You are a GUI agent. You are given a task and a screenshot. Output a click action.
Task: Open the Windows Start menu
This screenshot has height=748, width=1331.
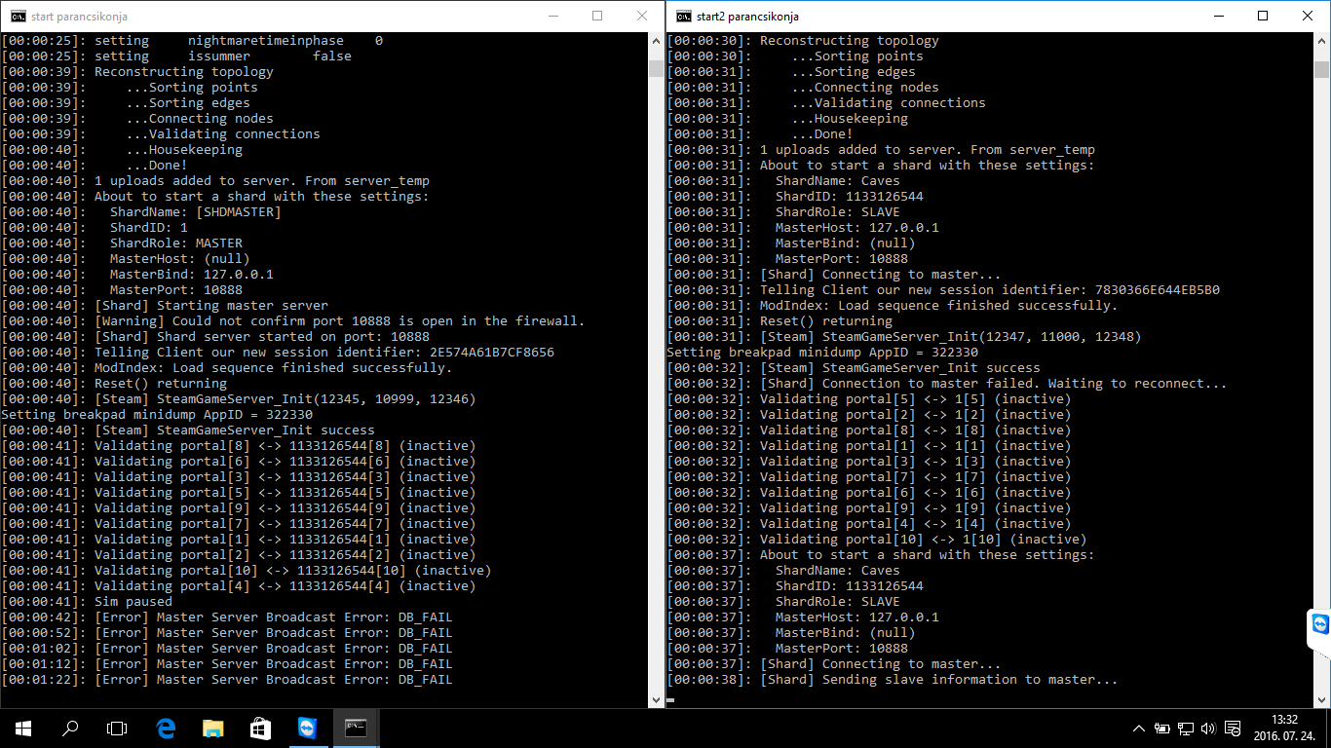click(23, 728)
